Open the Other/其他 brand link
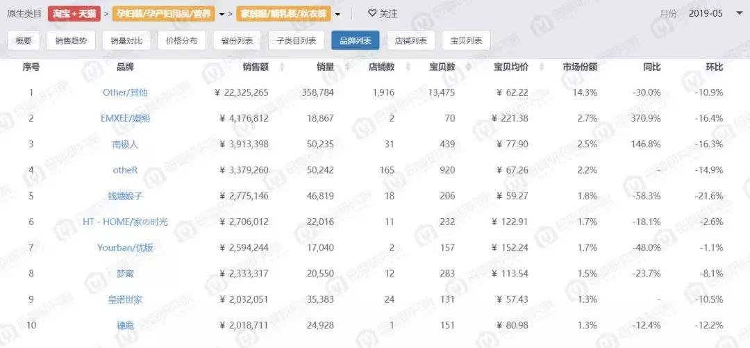The image size is (750, 348). tap(125, 92)
